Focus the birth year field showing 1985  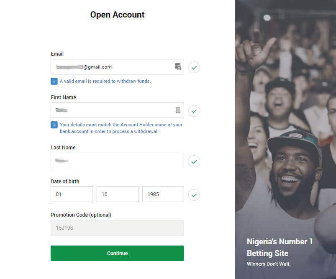(163, 194)
